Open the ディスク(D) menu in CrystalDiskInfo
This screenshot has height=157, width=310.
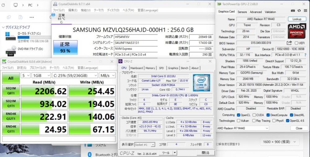(x=113, y=10)
